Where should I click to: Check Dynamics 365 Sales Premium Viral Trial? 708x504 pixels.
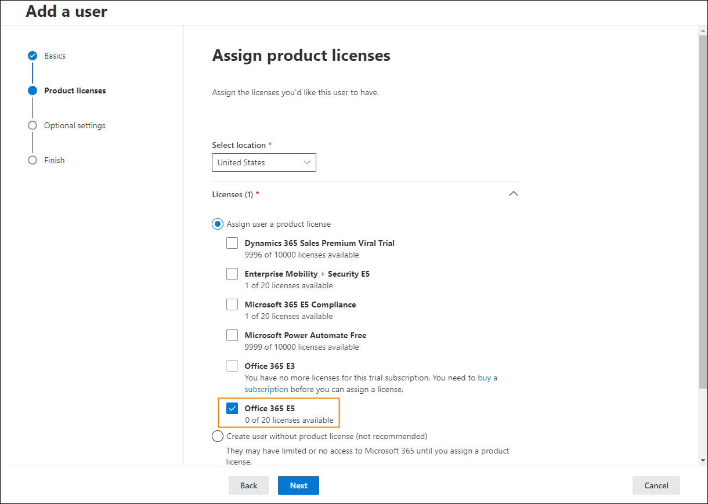(x=232, y=243)
